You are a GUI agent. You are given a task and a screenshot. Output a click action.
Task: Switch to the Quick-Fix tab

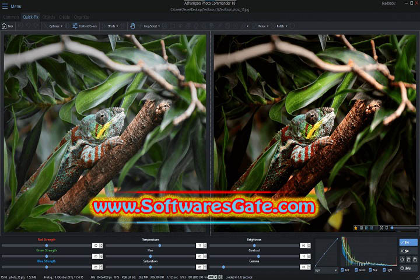point(30,17)
